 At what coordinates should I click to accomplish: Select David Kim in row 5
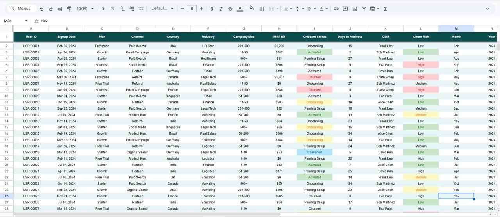click(x=385, y=71)
